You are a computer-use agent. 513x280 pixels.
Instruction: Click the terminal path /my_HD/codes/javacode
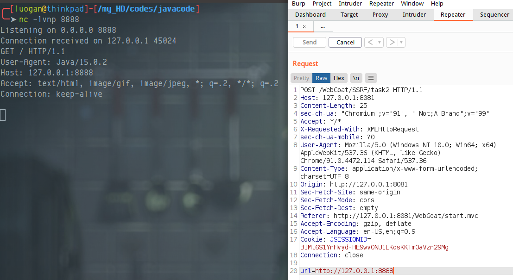coord(146,9)
